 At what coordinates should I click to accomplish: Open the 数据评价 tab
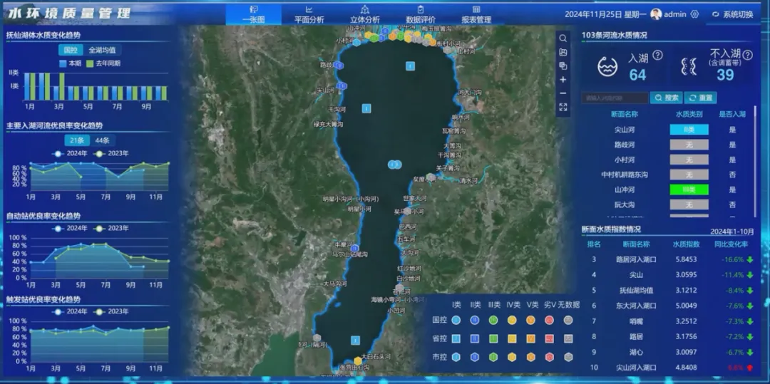tap(421, 15)
